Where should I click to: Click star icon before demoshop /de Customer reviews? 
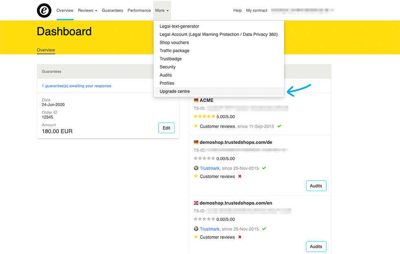pyautogui.click(x=196, y=176)
